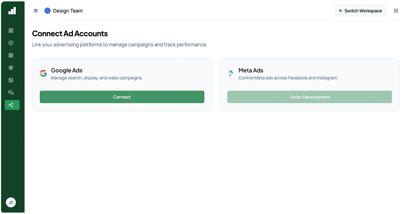Click the Meta Ads card title
The image size is (403, 214).
[x=251, y=70]
